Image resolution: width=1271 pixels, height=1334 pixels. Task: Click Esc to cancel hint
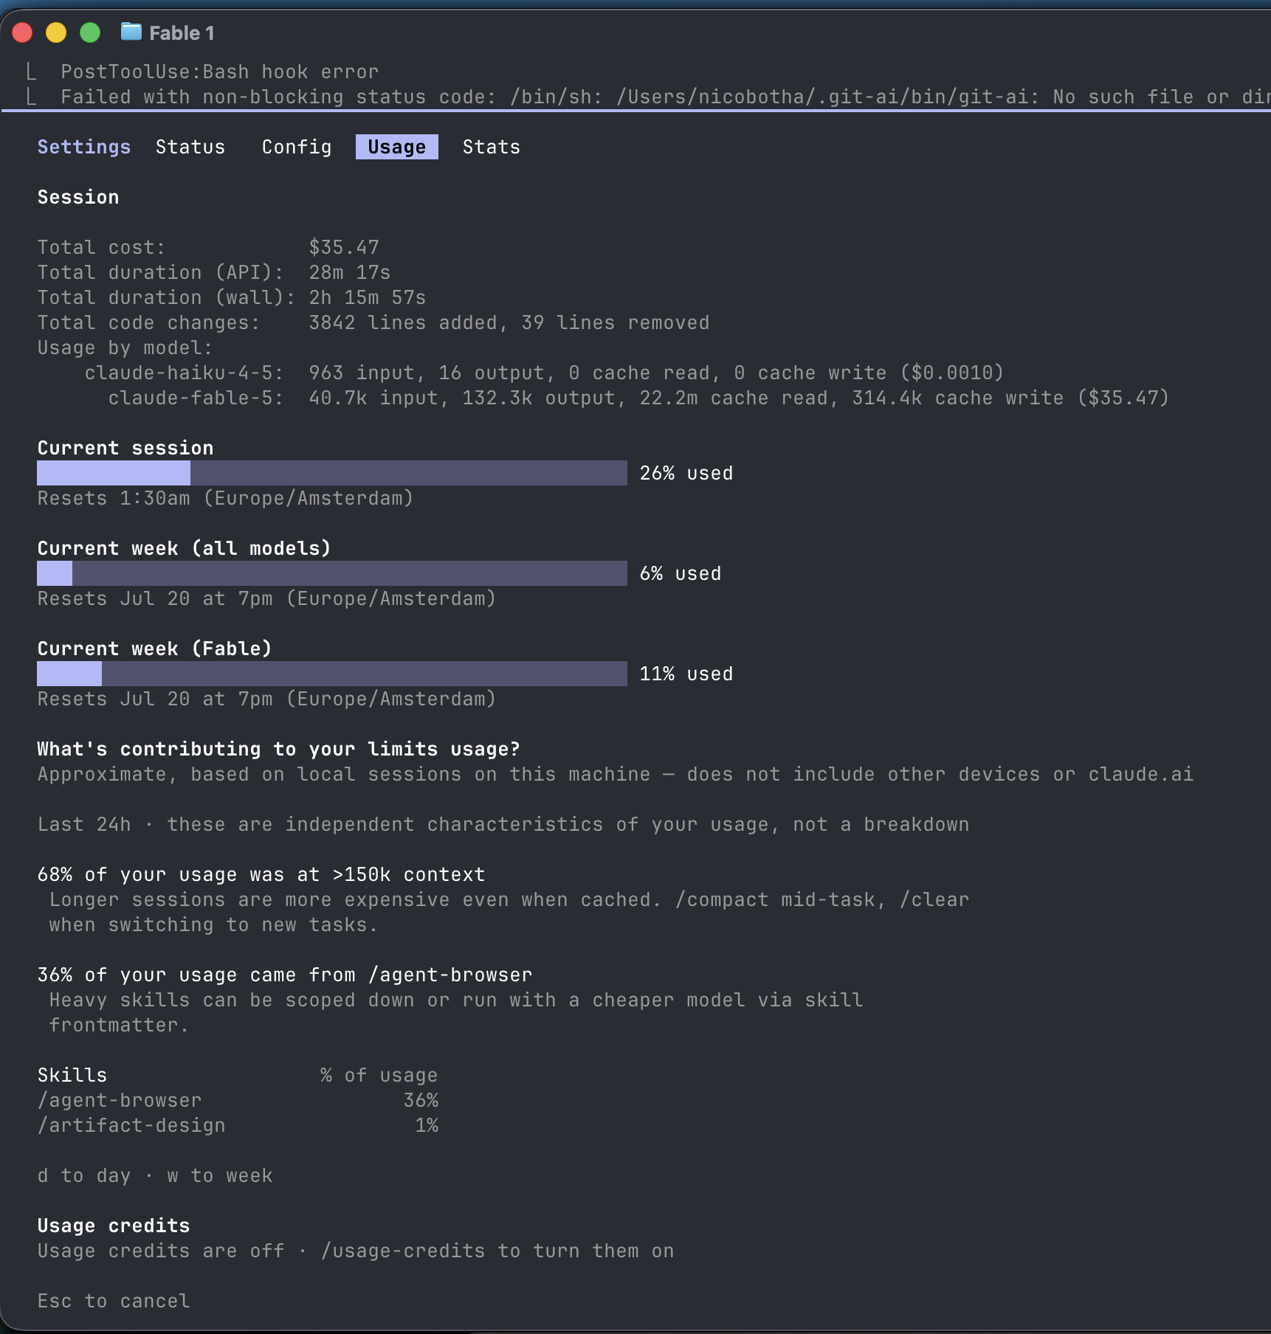114,1301
